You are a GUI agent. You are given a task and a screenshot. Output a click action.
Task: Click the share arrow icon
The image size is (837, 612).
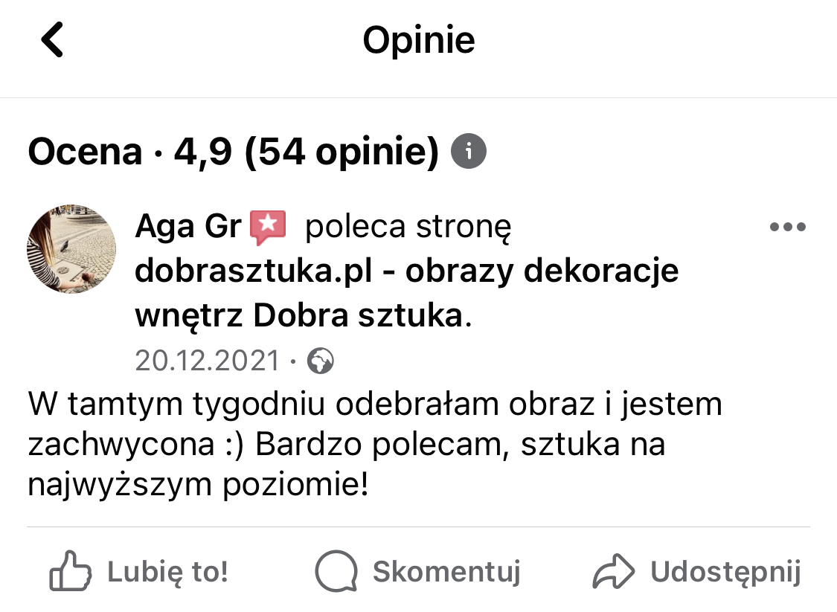(x=614, y=573)
